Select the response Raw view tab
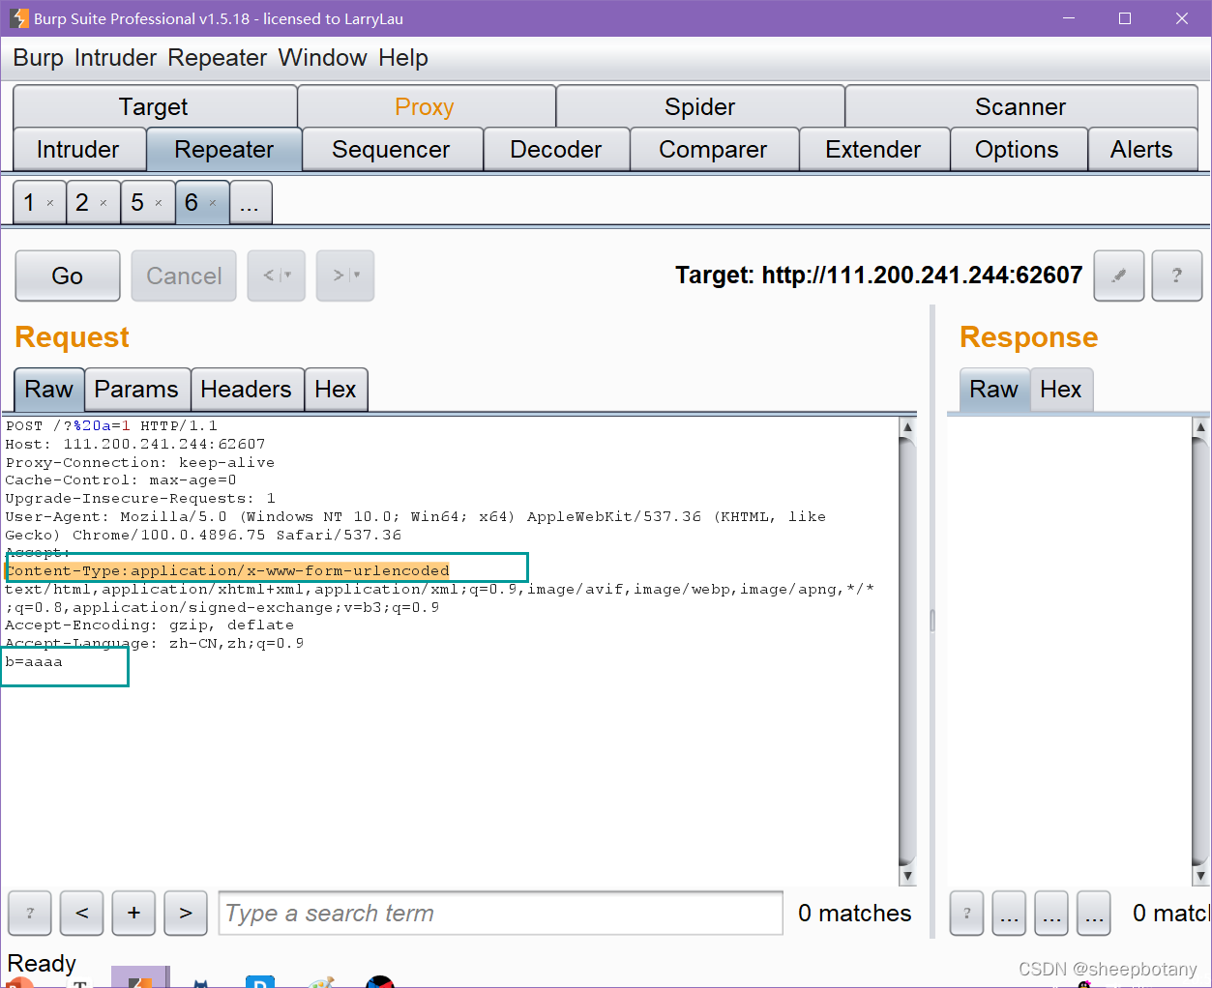Viewport: 1212px width, 988px height. (994, 389)
